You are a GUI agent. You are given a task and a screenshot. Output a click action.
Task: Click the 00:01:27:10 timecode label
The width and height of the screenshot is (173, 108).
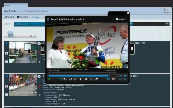click(82, 70)
